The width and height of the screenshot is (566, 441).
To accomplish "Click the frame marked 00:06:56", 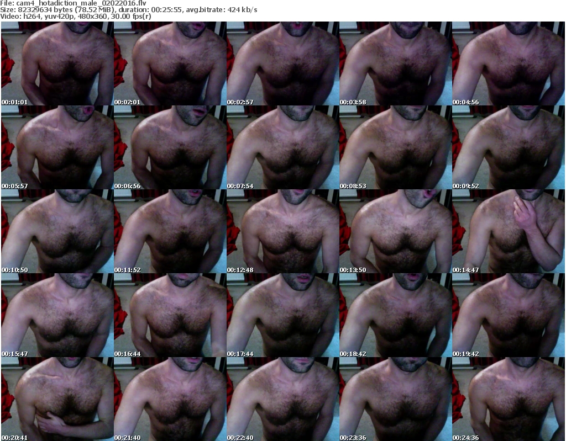I will (170, 147).
